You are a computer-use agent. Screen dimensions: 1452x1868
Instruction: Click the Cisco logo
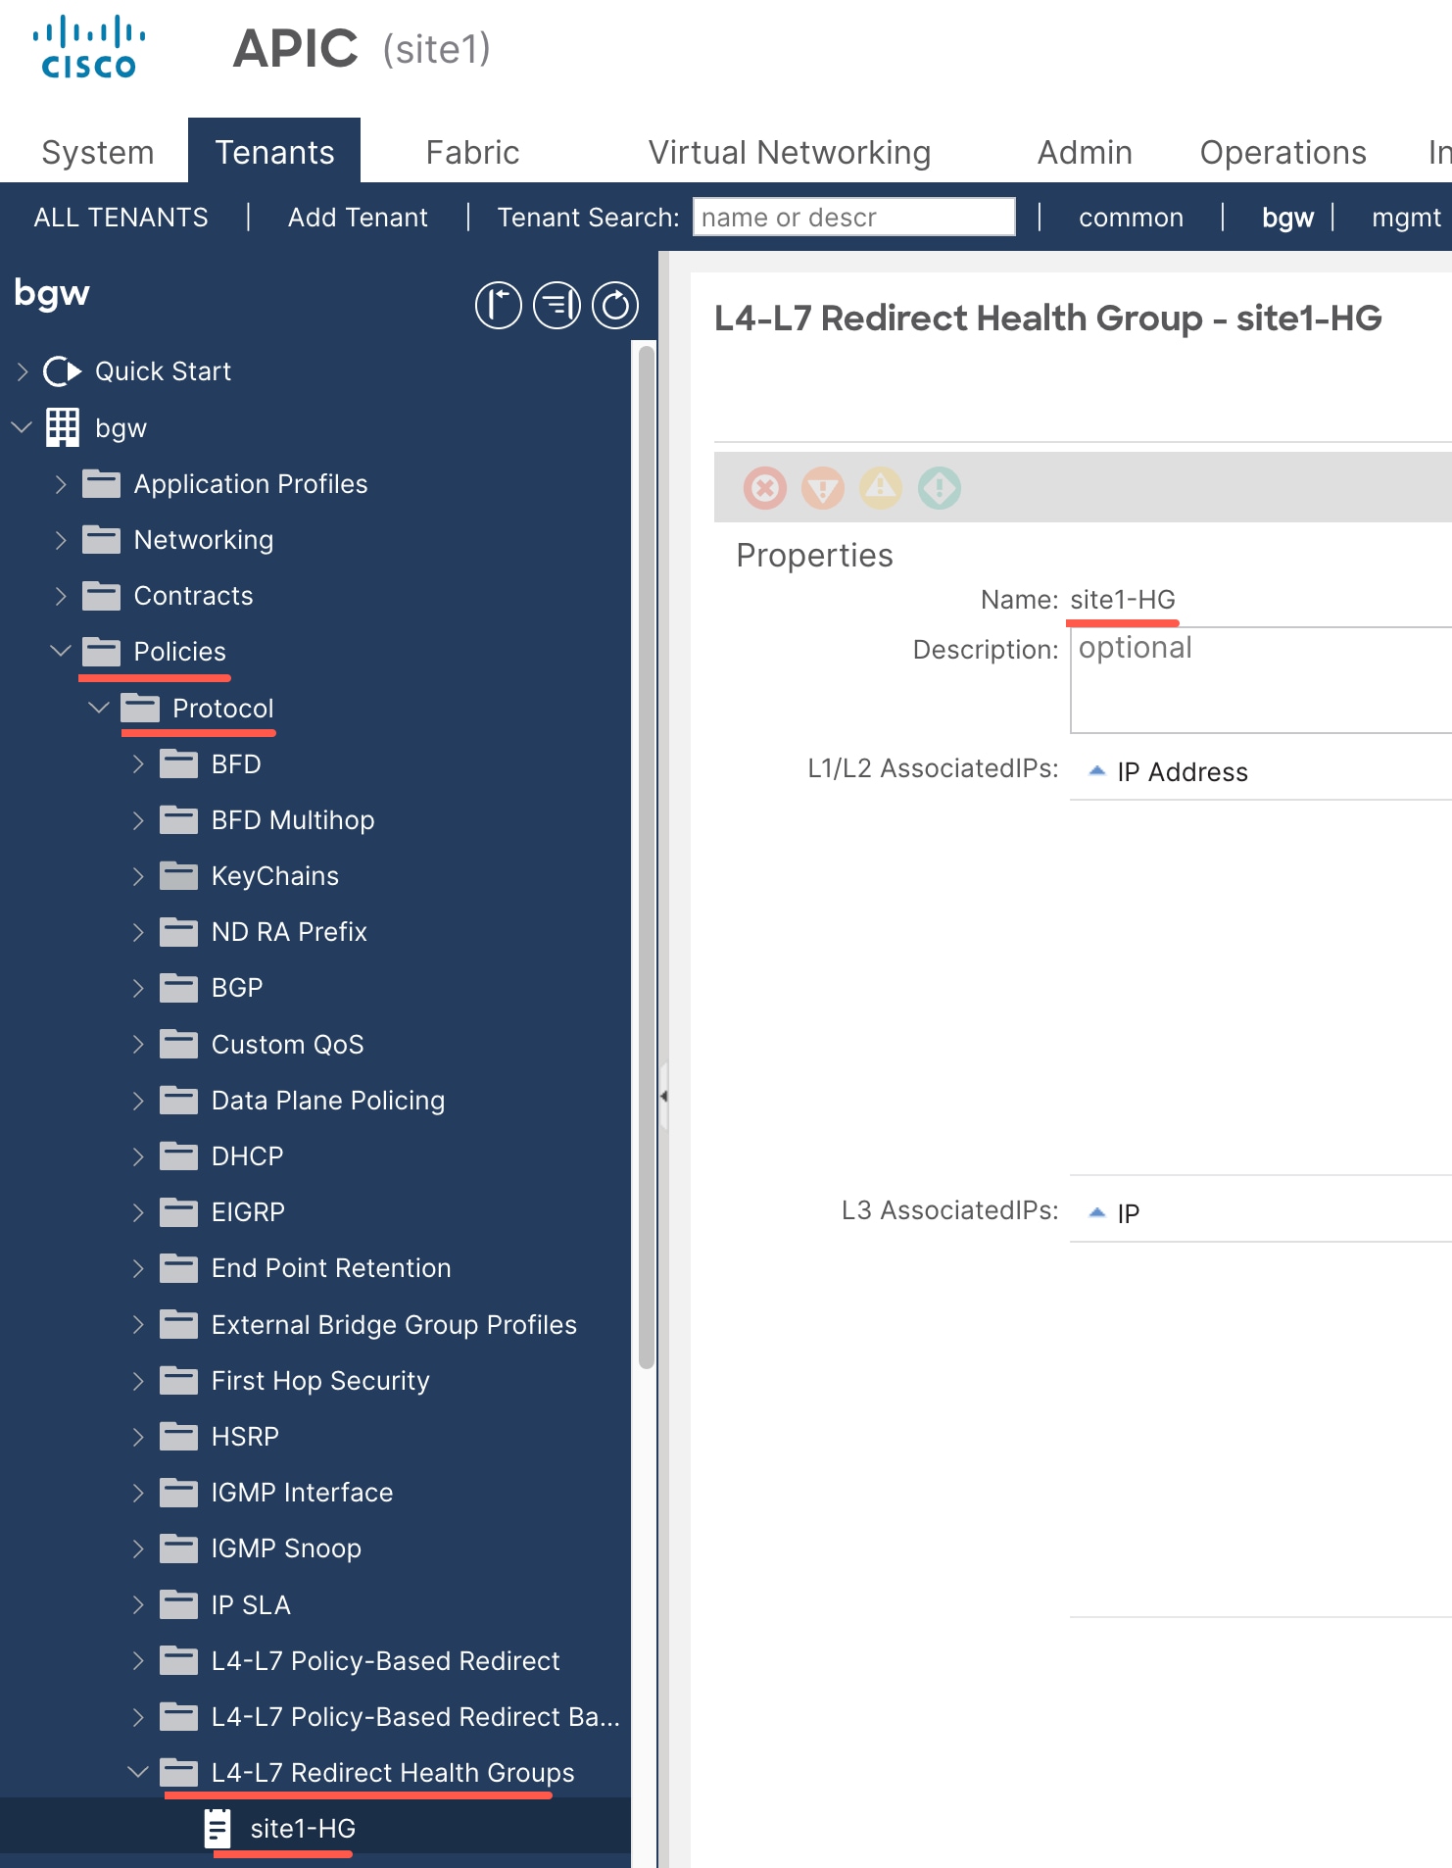pos(88,47)
